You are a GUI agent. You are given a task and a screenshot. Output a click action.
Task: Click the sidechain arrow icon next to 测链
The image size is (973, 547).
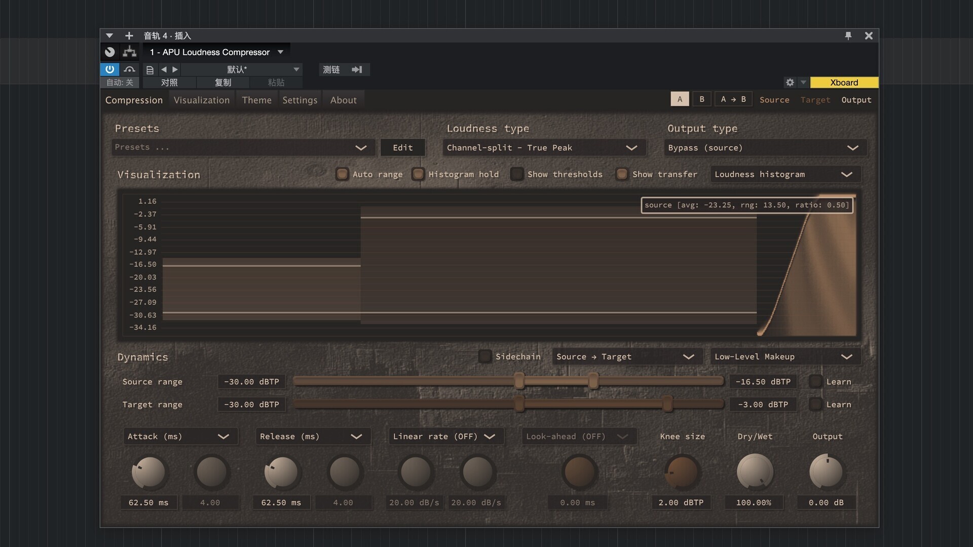click(357, 69)
